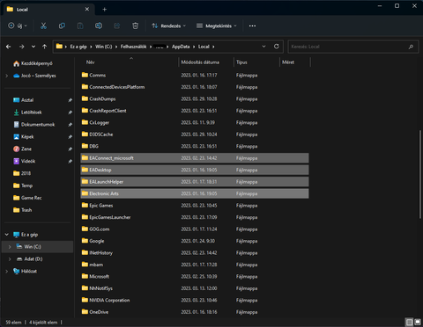Expand Adat (D:) drive node

pos(10,259)
